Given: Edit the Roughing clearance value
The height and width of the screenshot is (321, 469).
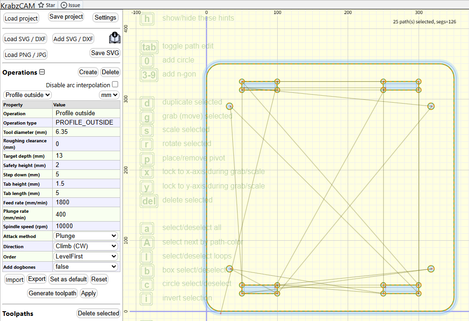Looking at the screenshot, I should [x=86, y=144].
